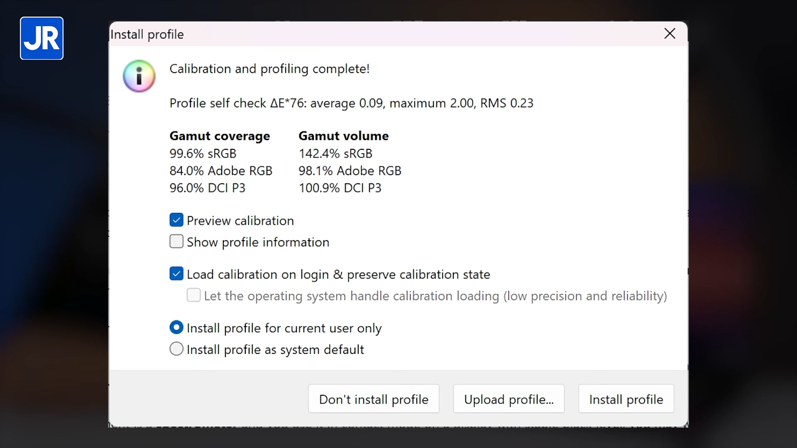Image resolution: width=797 pixels, height=448 pixels.
Task: Click the Gamut volume heading
Action: click(344, 136)
